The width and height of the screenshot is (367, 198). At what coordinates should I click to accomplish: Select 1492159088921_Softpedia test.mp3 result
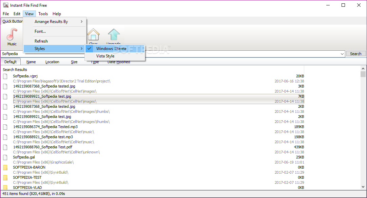coord(158,140)
